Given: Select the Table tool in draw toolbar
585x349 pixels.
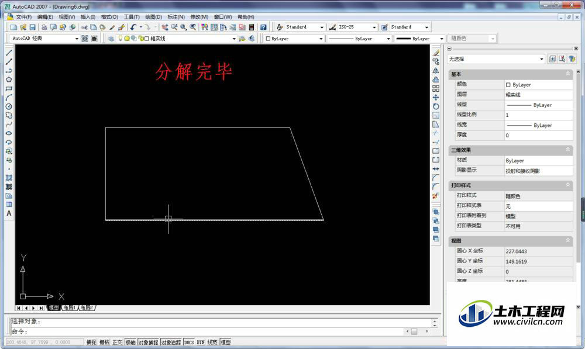Looking at the screenshot, I should point(9,205).
